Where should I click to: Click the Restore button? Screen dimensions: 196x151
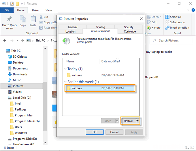click(x=128, y=121)
